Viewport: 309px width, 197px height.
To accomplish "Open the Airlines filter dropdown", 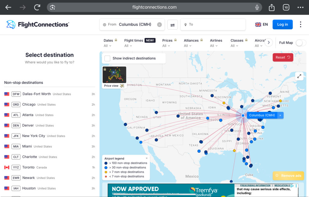I will click(216, 43).
